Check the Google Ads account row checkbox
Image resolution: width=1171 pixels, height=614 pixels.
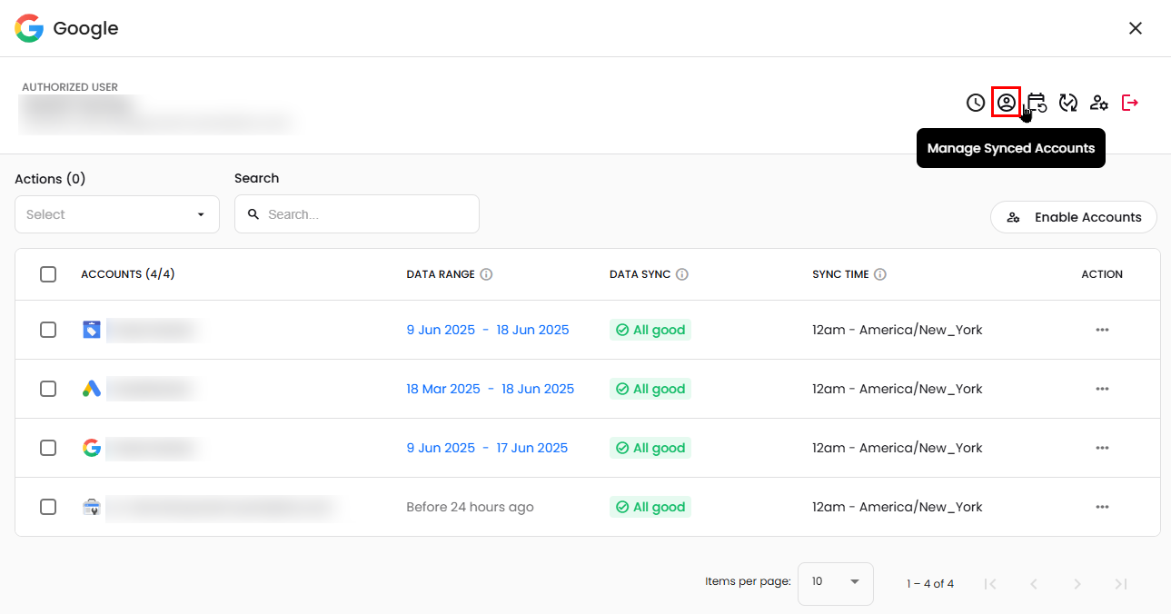pos(48,389)
